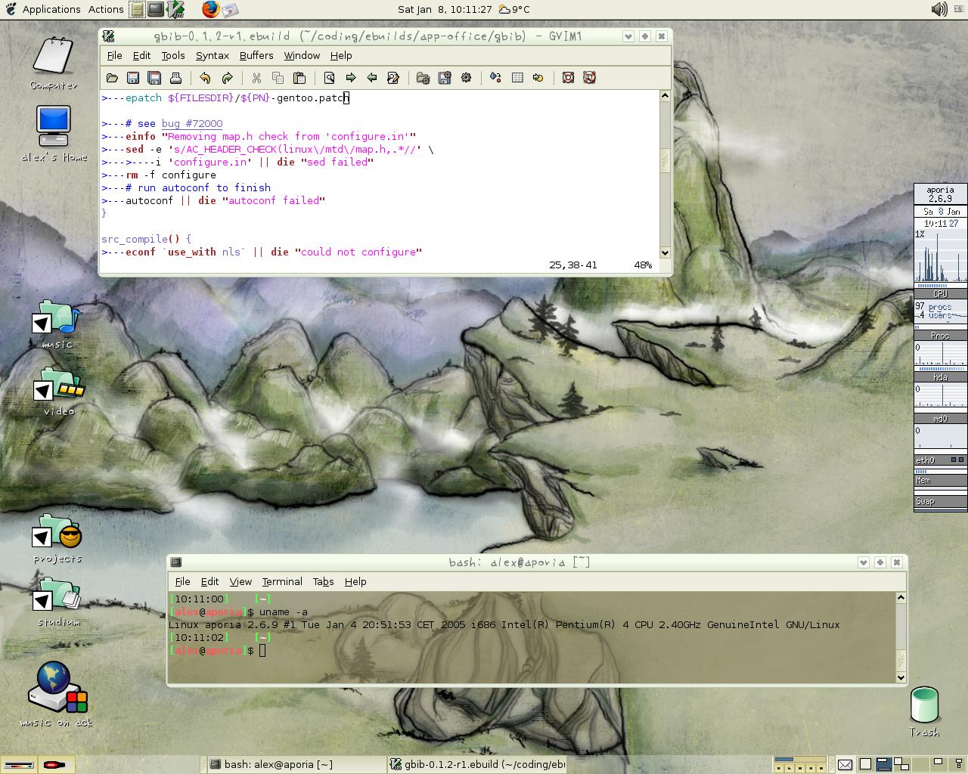This screenshot has height=774, width=968.
Task: Open the Tabs menu in the terminal window
Action: point(323,581)
